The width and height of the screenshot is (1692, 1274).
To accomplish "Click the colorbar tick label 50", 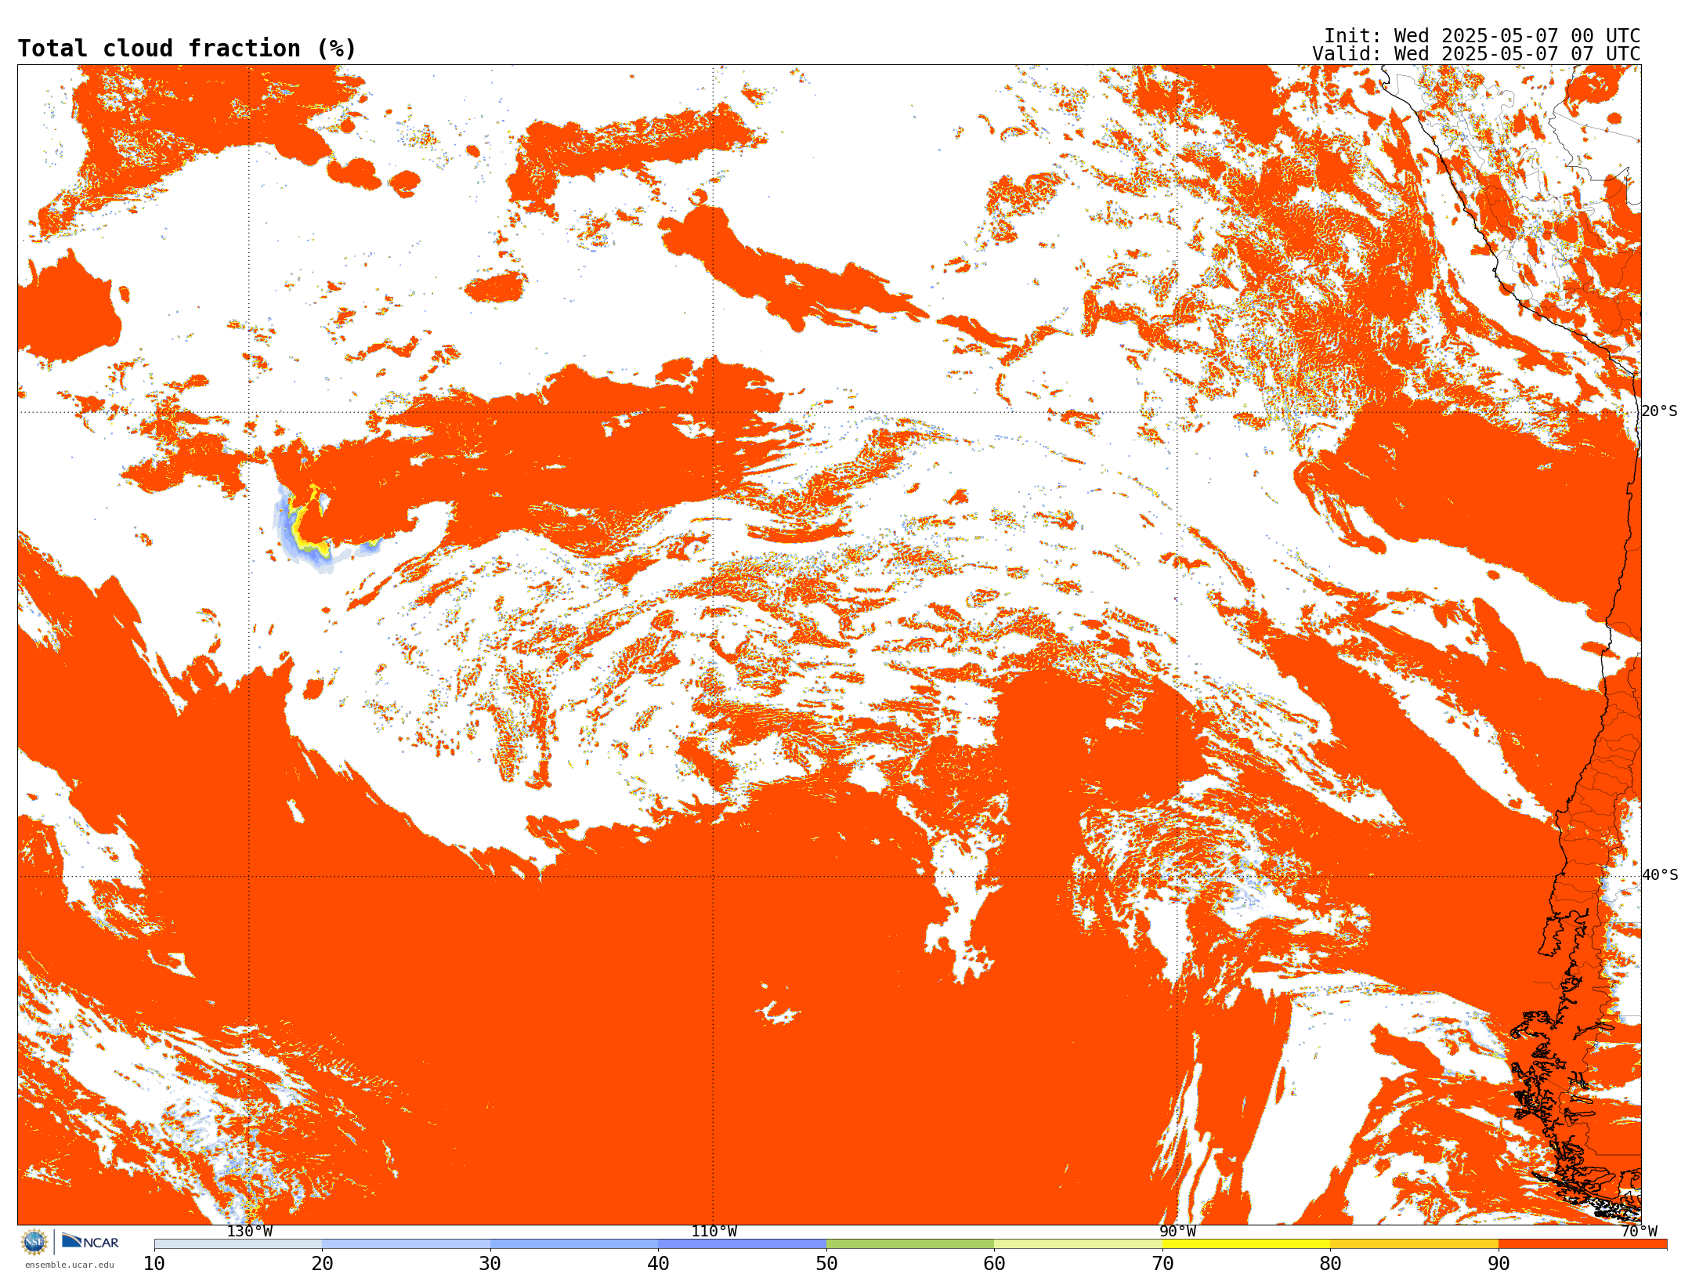I will coord(826,1263).
